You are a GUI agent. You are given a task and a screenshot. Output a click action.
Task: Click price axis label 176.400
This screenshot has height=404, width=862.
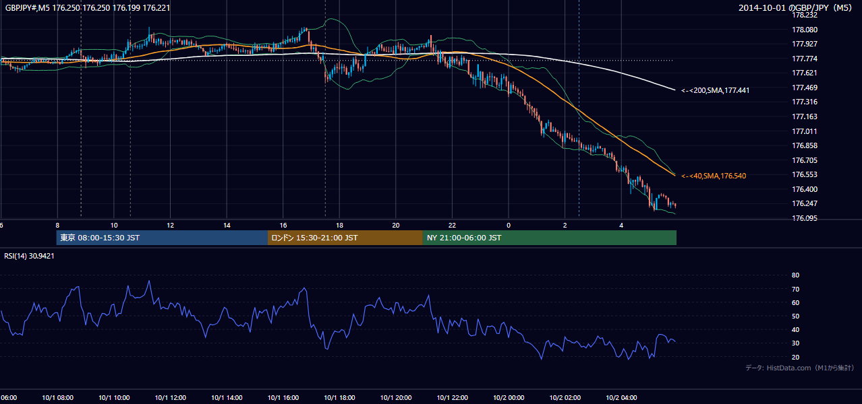coord(805,189)
